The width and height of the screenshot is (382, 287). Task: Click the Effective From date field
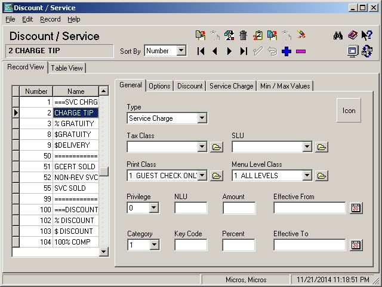pos(309,208)
